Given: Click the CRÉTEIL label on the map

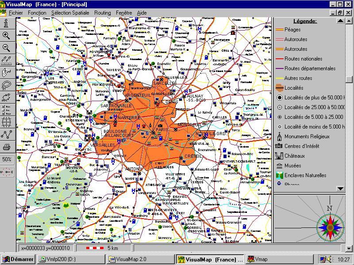Looking at the screenshot, I should pyautogui.click(x=193, y=156).
